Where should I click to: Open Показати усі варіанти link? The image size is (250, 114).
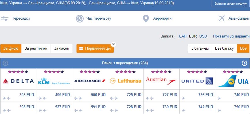[x=231, y=36]
